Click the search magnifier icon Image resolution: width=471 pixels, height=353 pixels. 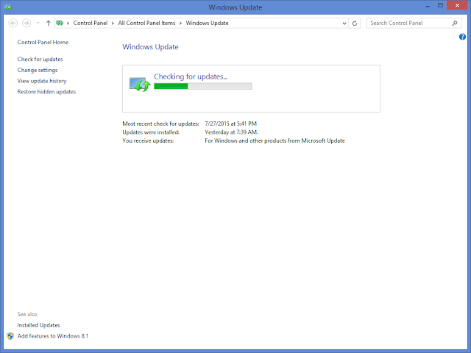coord(455,23)
